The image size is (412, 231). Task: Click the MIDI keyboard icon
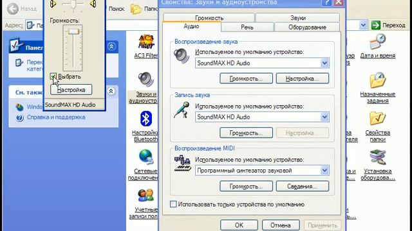pyautogui.click(x=182, y=164)
